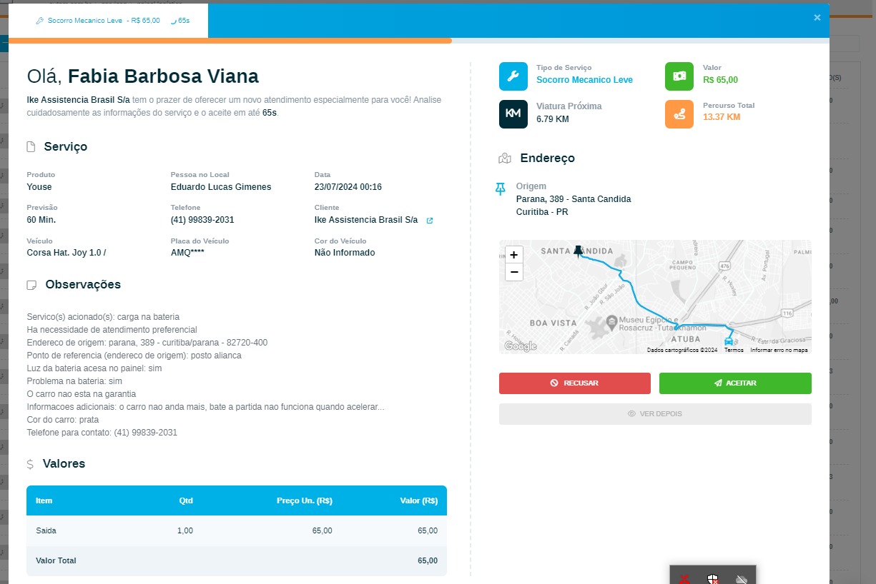
Task: Click the document icon beside Serviço
Action: [31, 147]
